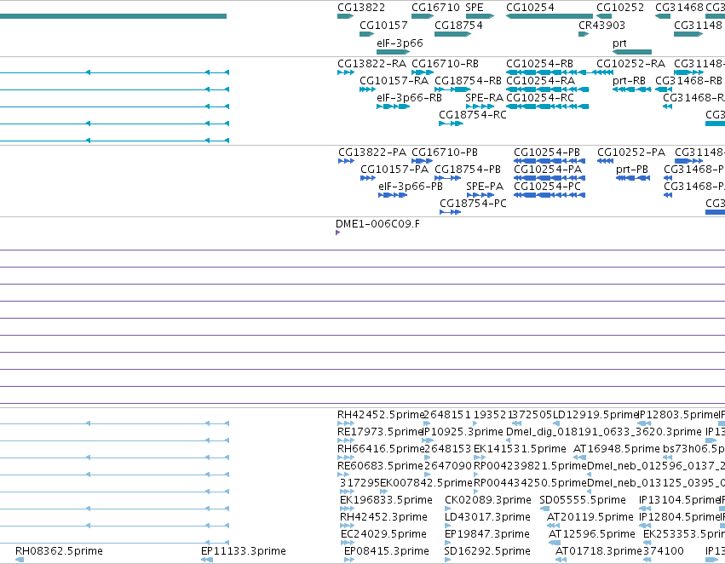Click the teal gene bar under prt
This screenshot has height=564, width=725.
632,52
